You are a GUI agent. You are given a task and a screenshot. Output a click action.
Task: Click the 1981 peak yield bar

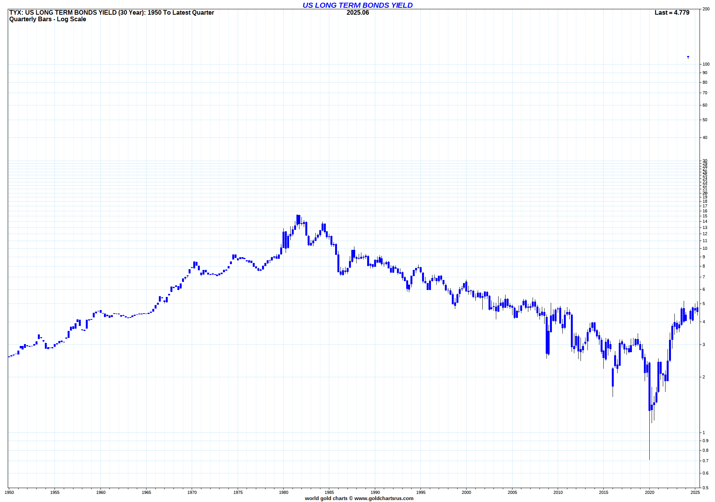click(x=298, y=219)
